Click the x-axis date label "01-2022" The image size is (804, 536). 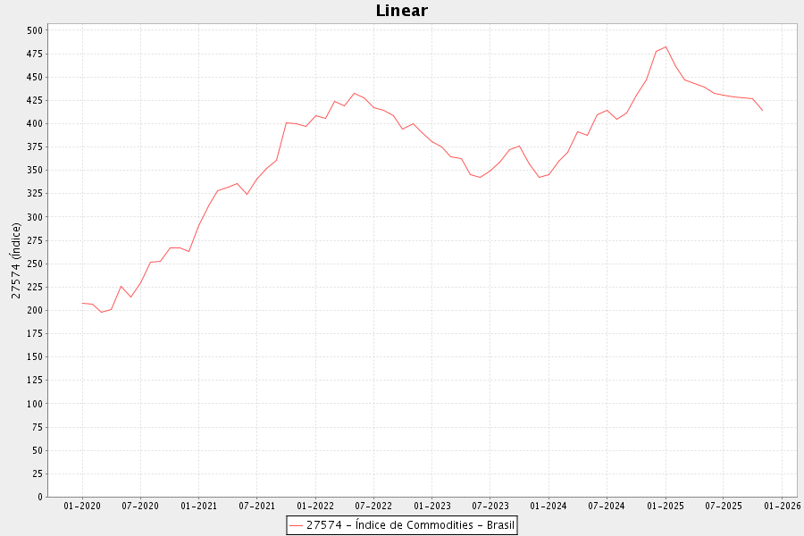(315, 507)
